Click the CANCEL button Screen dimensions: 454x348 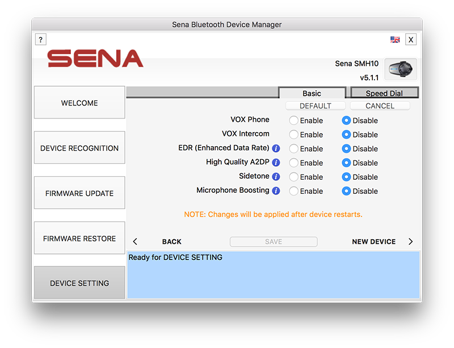(x=380, y=106)
